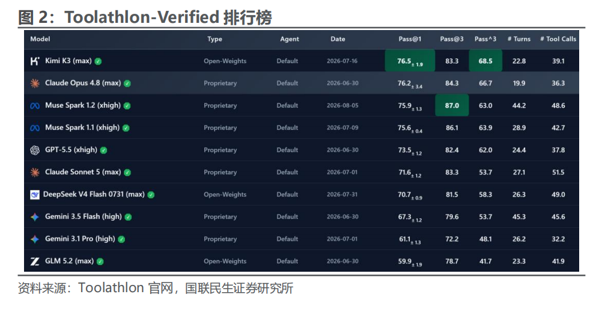Click the 2026-08-05 date cell
Image resolution: width=596 pixels, height=312 pixels.
coord(342,105)
